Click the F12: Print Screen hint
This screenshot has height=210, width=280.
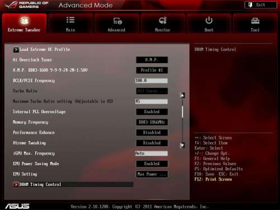[213, 179]
